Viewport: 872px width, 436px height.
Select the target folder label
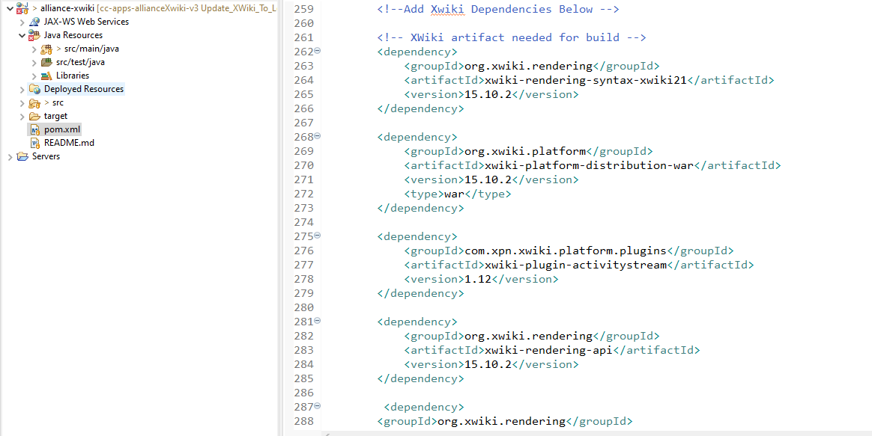pos(55,116)
